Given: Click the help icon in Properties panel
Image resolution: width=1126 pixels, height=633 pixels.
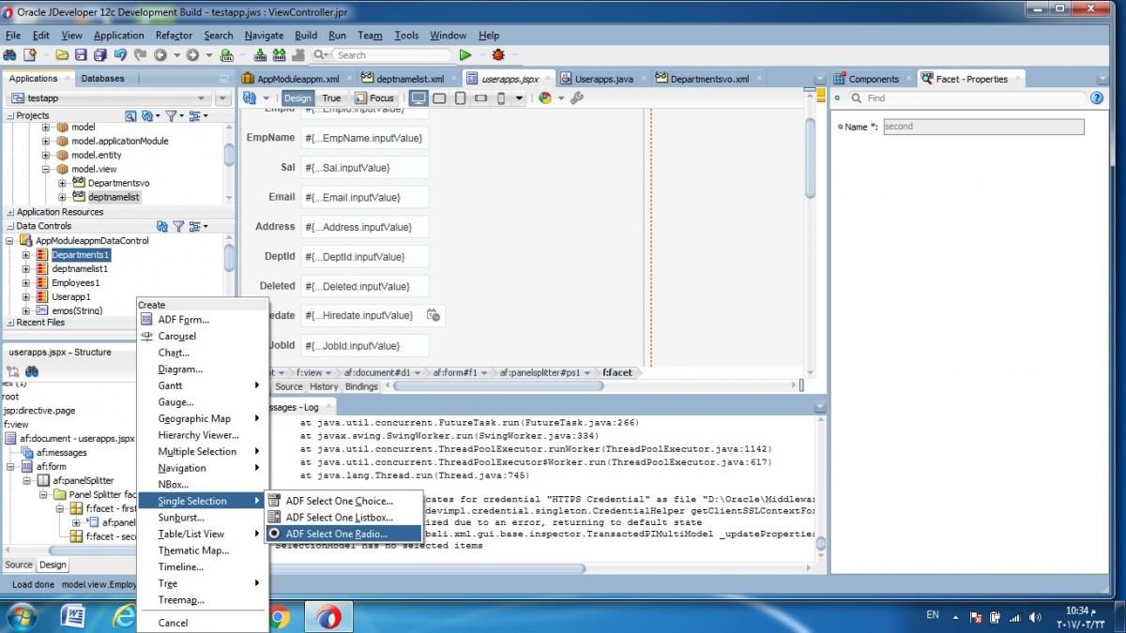Looking at the screenshot, I should click(x=1096, y=98).
